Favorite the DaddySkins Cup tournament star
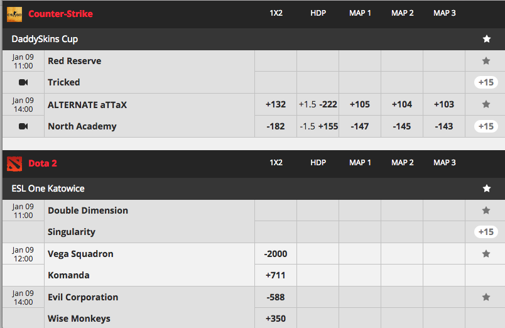The height and width of the screenshot is (328, 505). click(487, 39)
